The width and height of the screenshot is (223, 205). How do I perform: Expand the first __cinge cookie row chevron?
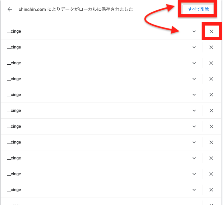pyautogui.click(x=194, y=31)
